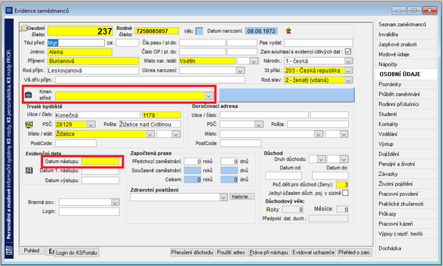Open the Poznámky section
The width and height of the screenshot is (443, 266).
pyautogui.click(x=390, y=84)
